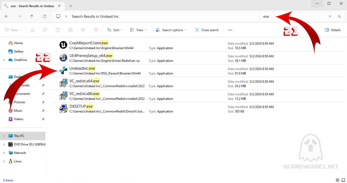
Task: Toggle the Details pane
Action: pyautogui.click(x=333, y=30)
